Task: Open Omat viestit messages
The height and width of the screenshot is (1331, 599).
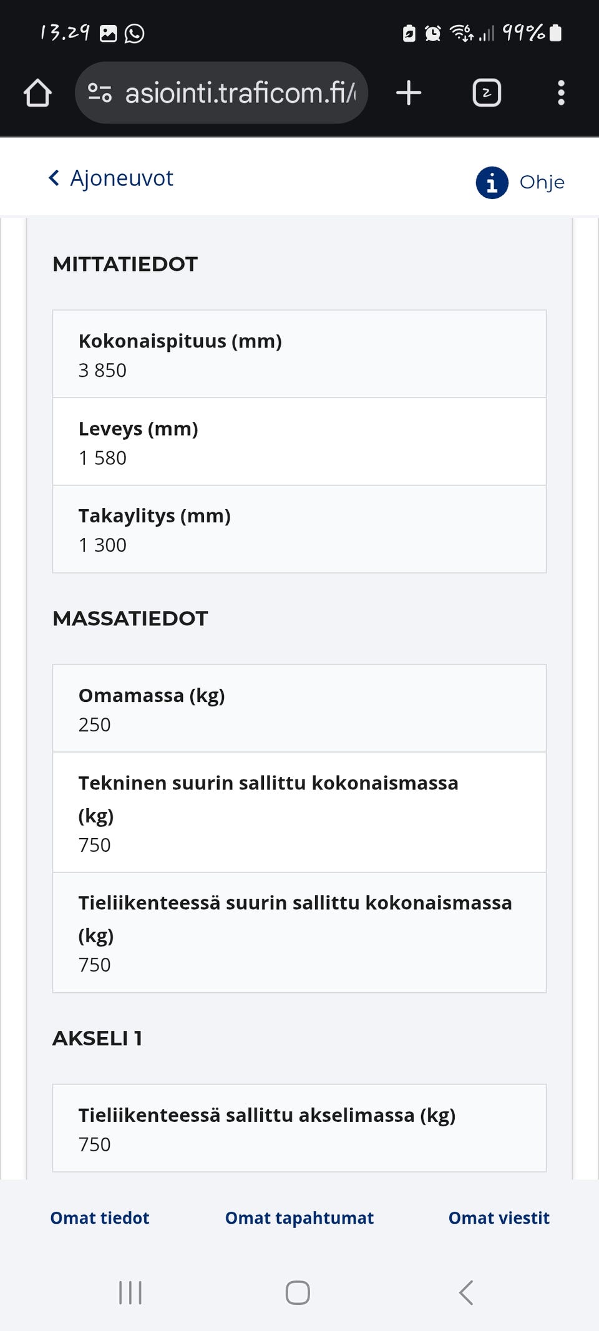Action: click(x=499, y=1217)
